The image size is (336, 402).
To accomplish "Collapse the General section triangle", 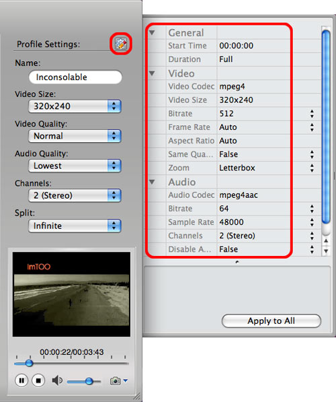I will click(x=152, y=32).
